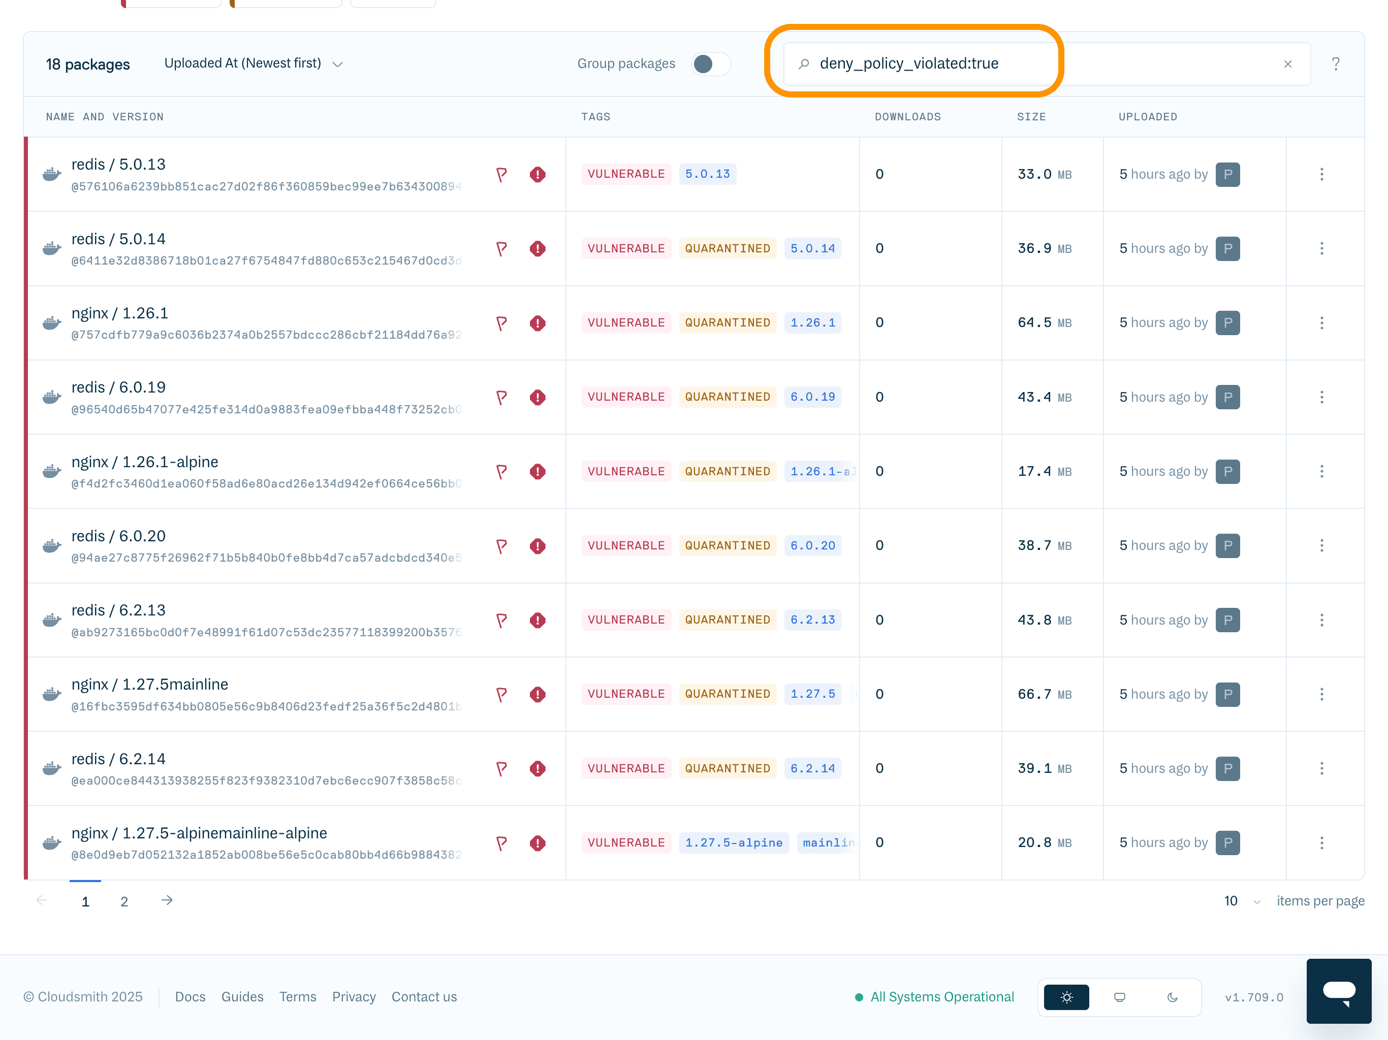Open the nginx / 1.26.1-alpine package

[145, 462]
